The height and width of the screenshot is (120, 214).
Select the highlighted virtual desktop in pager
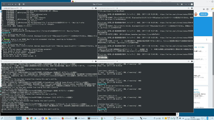tap(19, 118)
